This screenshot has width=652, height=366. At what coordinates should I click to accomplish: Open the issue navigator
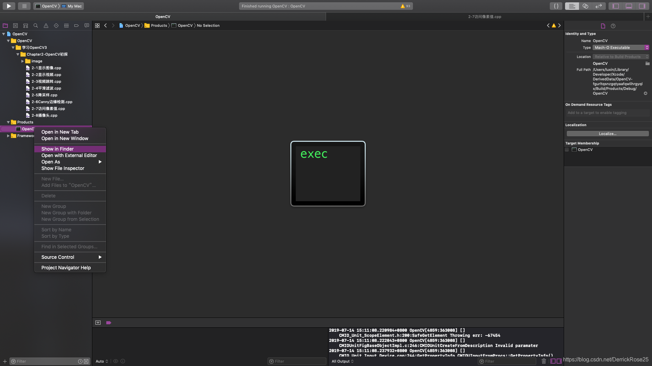click(46, 25)
